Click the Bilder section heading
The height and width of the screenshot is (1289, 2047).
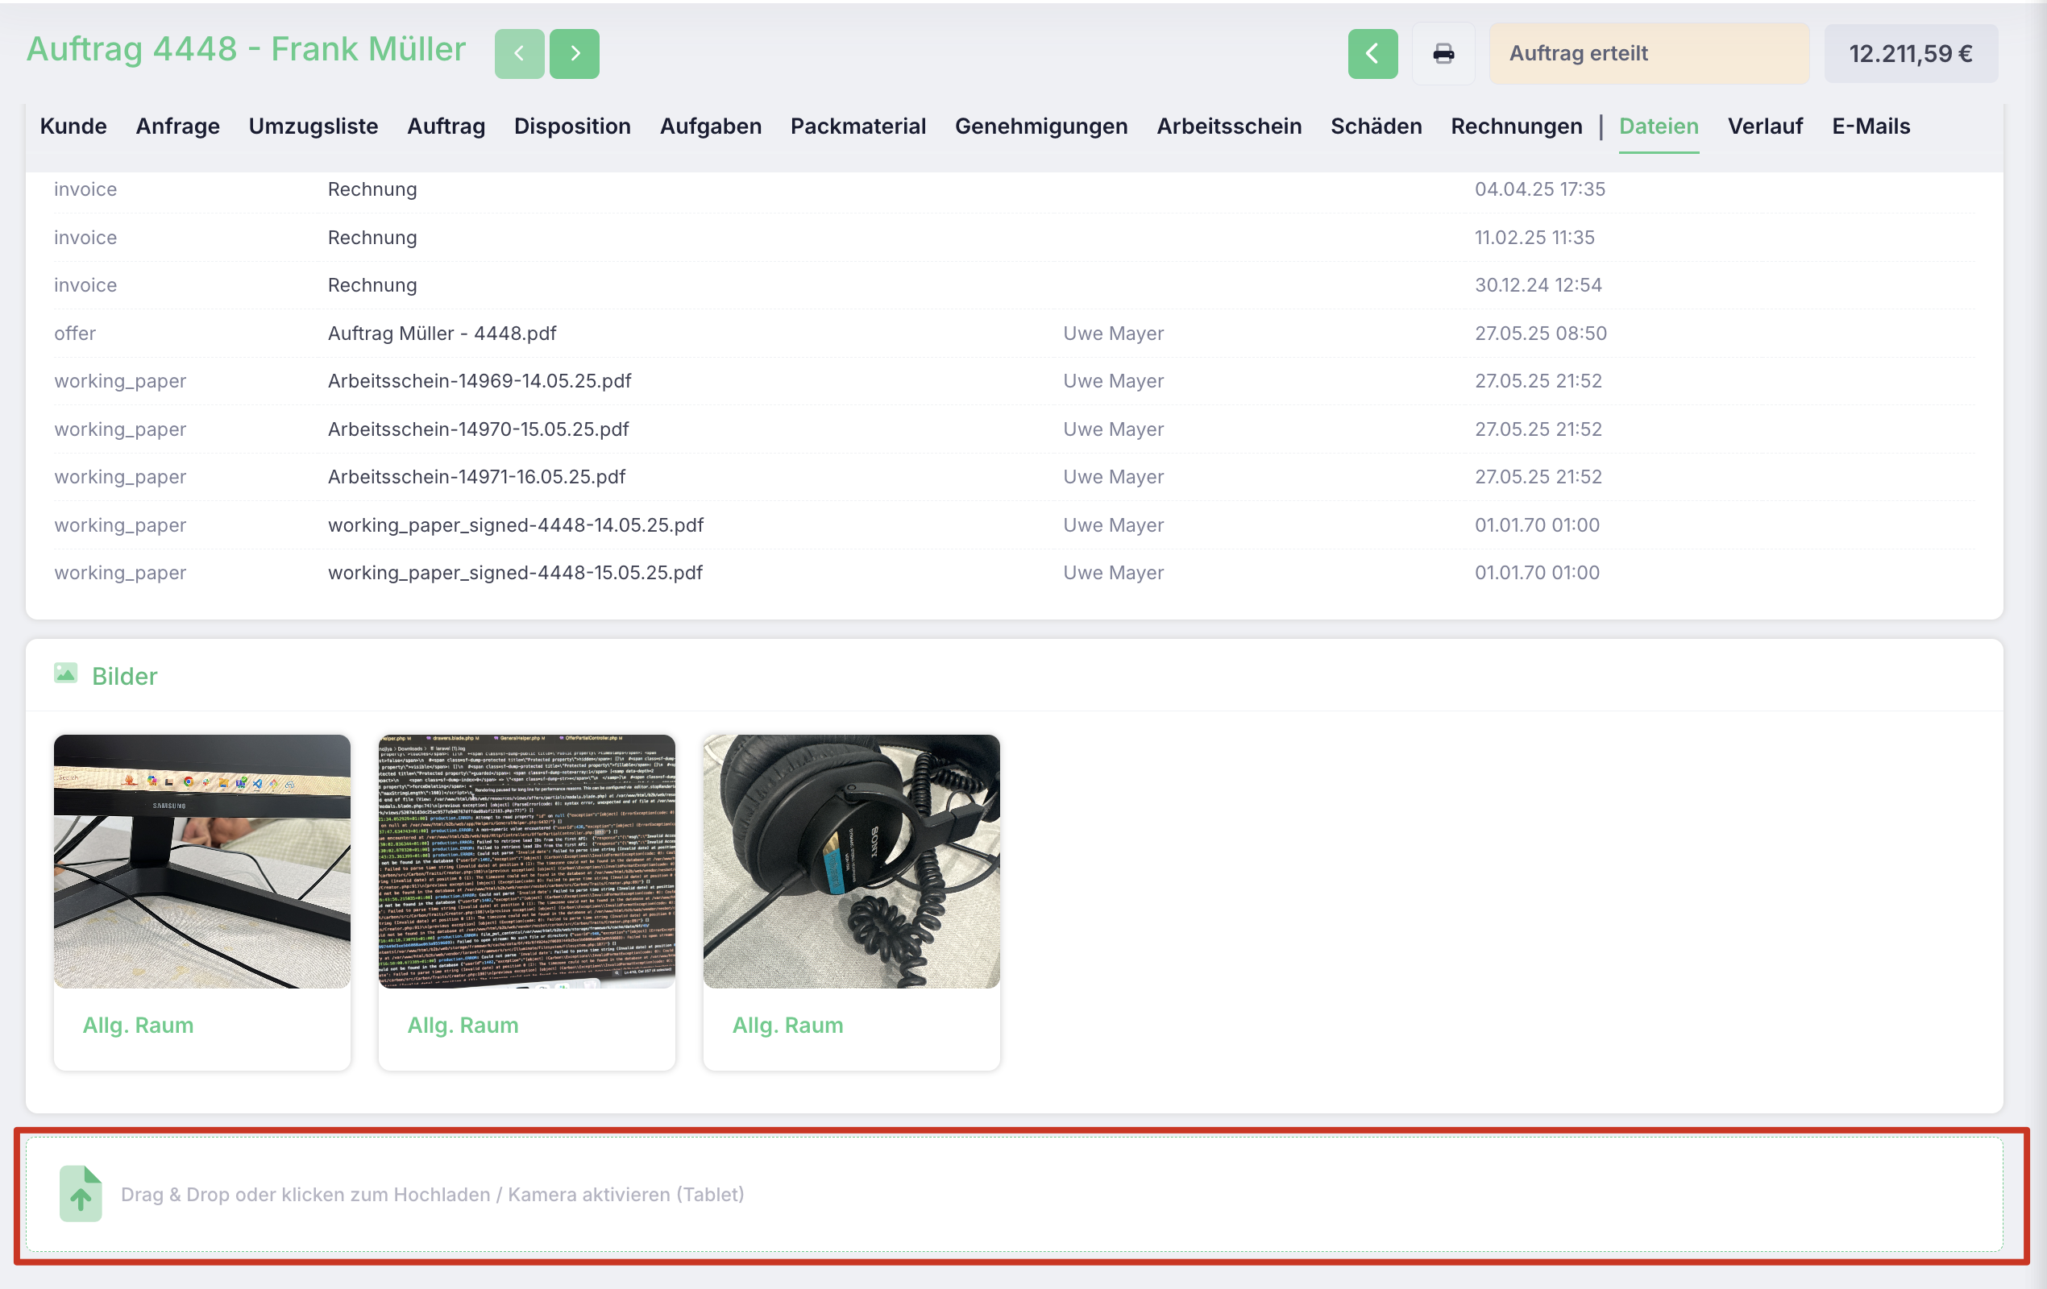coord(125,677)
